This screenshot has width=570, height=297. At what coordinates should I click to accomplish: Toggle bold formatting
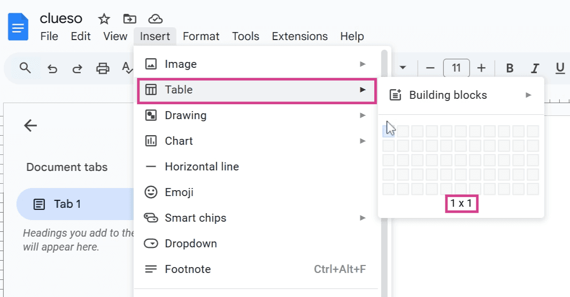(510, 68)
